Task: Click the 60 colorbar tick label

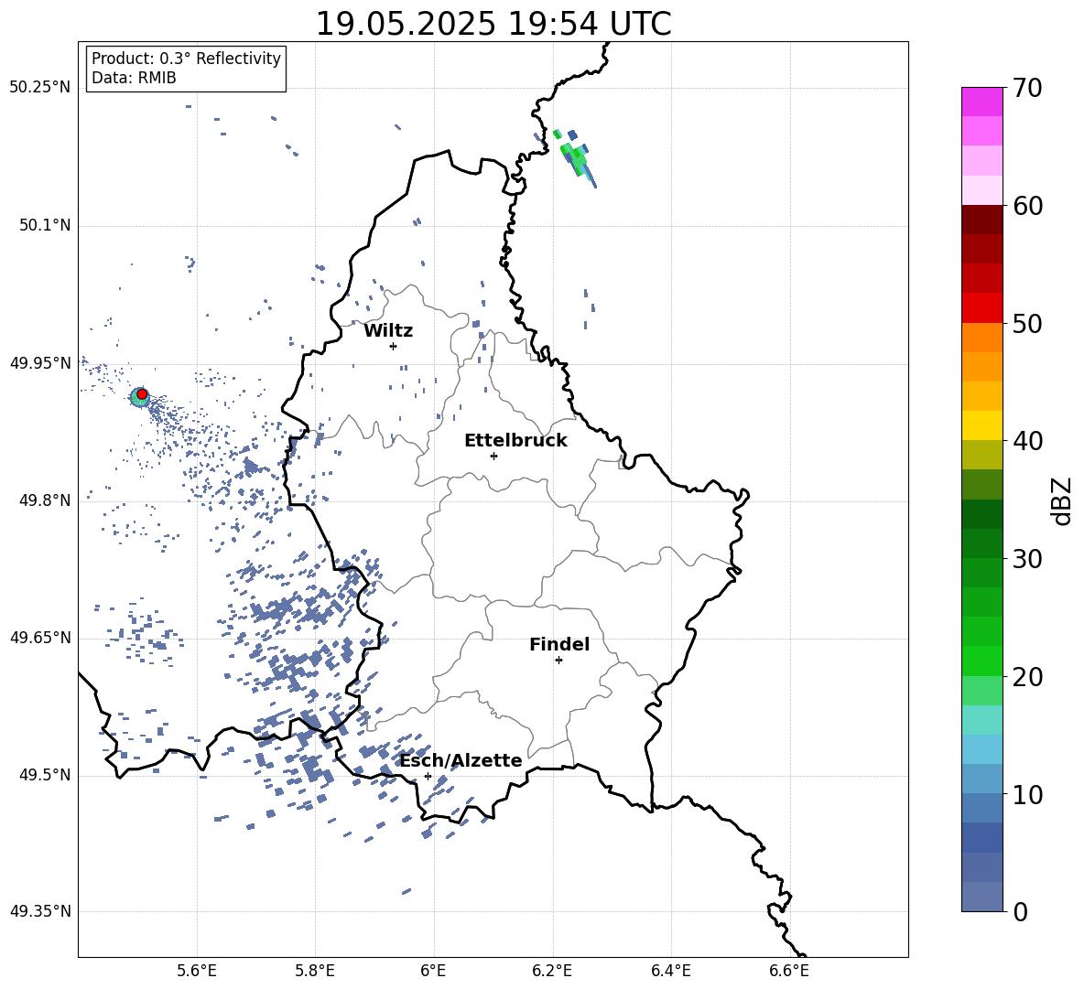Action: pos(1027,206)
